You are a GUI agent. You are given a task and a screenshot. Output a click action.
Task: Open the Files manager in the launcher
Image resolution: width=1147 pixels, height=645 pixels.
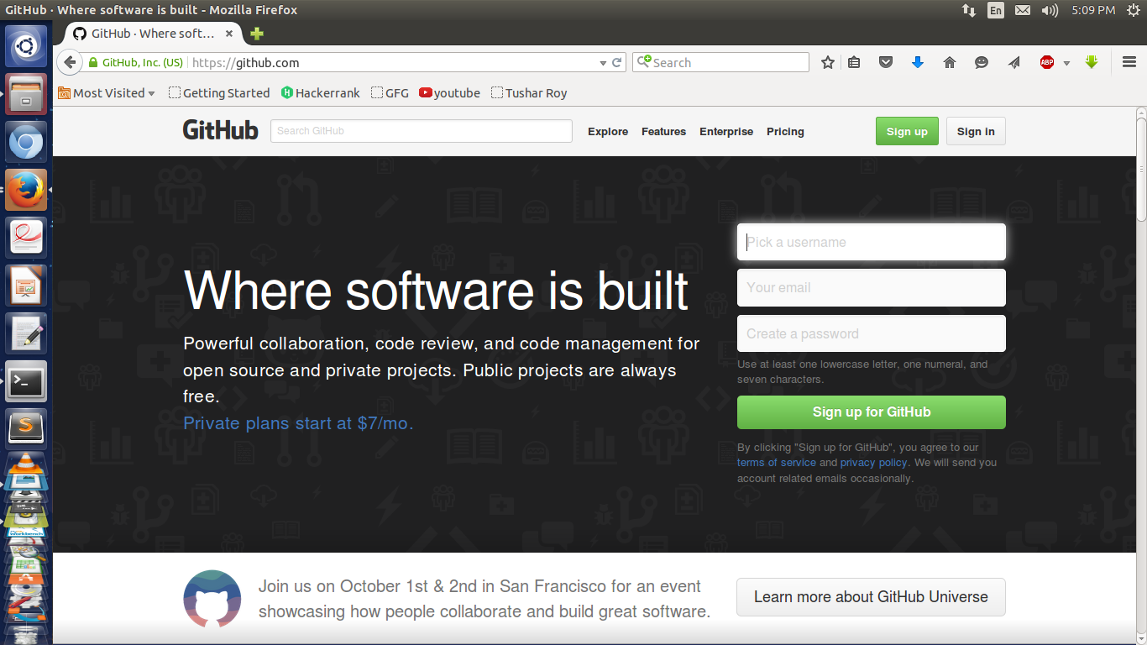click(x=26, y=94)
